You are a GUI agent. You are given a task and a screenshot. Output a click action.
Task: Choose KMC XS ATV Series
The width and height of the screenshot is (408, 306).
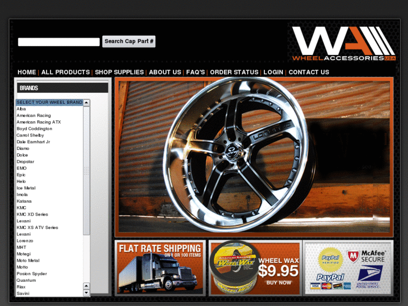coord(49,227)
